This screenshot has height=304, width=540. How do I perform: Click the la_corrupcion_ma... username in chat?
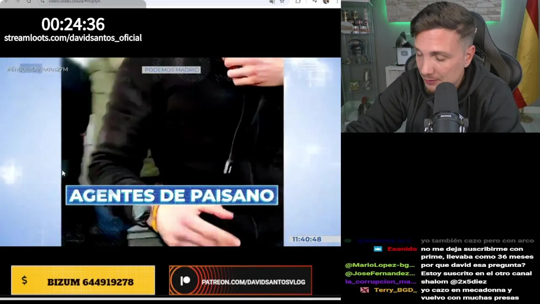click(381, 282)
